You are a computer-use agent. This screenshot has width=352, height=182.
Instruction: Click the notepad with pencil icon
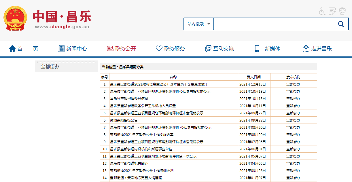[x=332, y=11]
